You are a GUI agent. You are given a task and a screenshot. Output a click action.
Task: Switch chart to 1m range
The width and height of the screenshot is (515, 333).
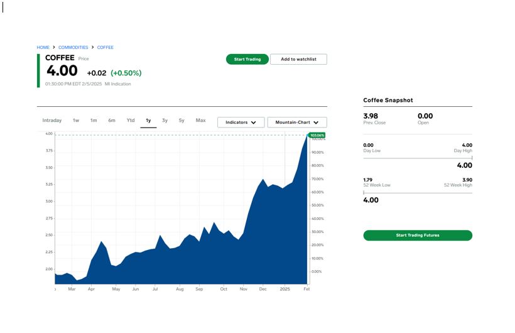pos(94,120)
